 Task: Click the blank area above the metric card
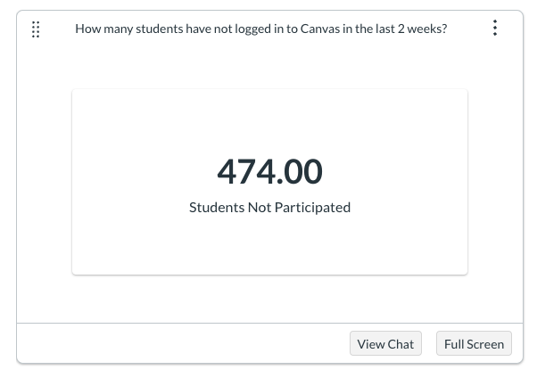(x=269, y=67)
